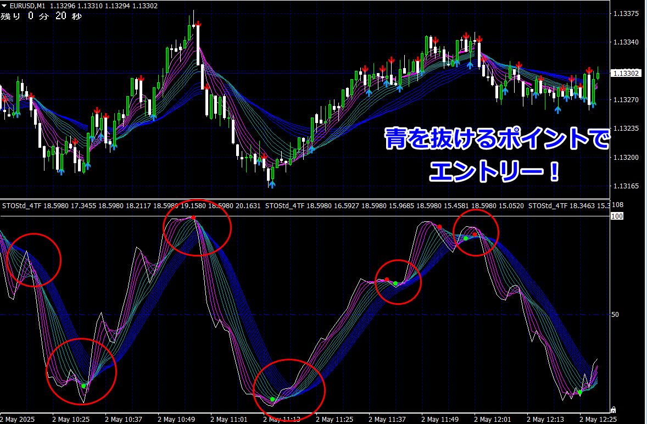Click the 2 May 12:01 time label
The width and height of the screenshot is (647, 424).
[493, 419]
